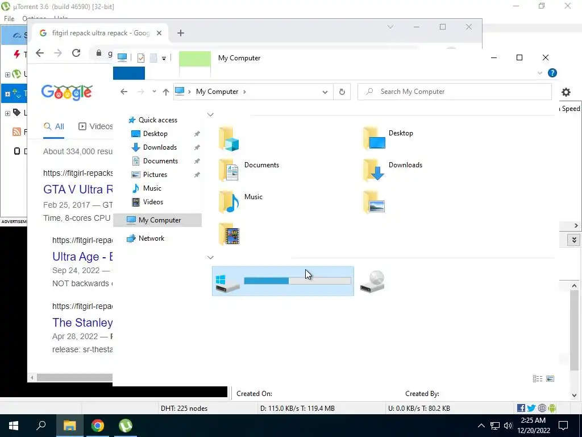Open uTorrent settings gear icon

point(566,92)
